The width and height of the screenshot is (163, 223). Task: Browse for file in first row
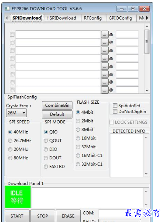pyautogui.click(x=105, y=34)
